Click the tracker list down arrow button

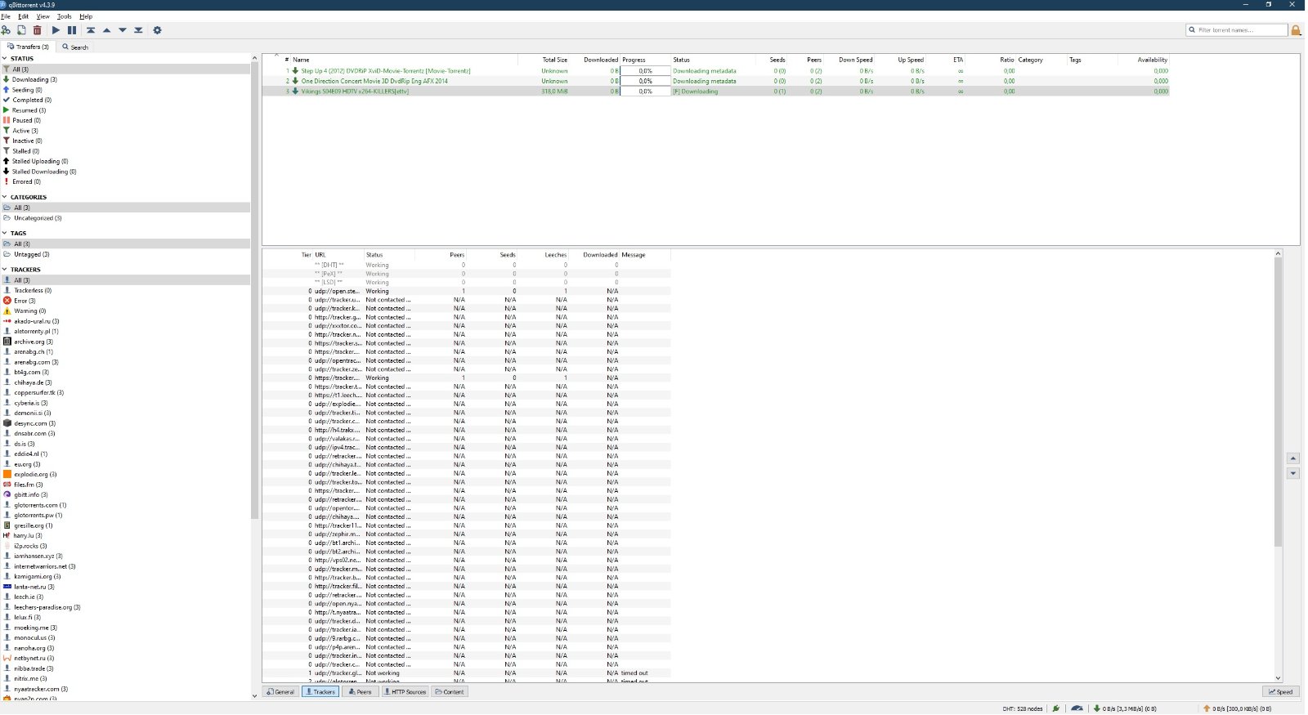click(x=1293, y=473)
